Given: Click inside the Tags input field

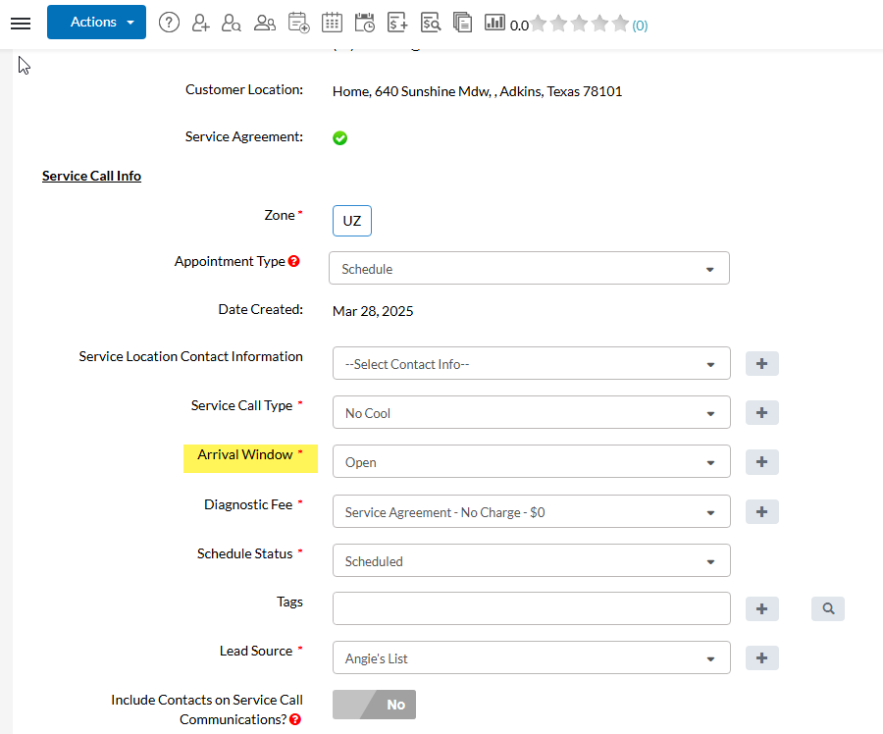Looking at the screenshot, I should [x=531, y=608].
